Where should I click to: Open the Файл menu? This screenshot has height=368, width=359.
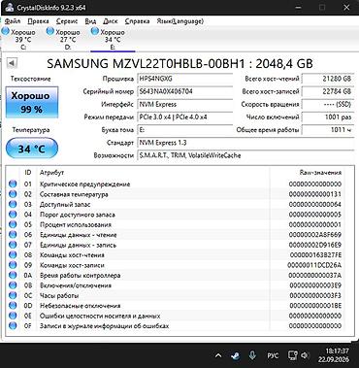[13, 21]
